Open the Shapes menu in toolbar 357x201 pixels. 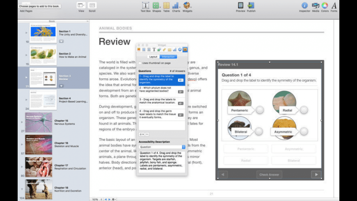(156, 6)
